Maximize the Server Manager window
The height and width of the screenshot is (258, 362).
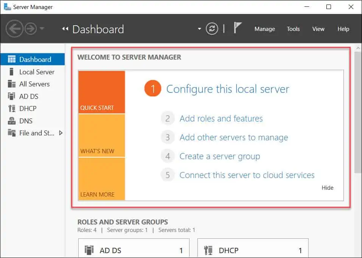[329, 7]
